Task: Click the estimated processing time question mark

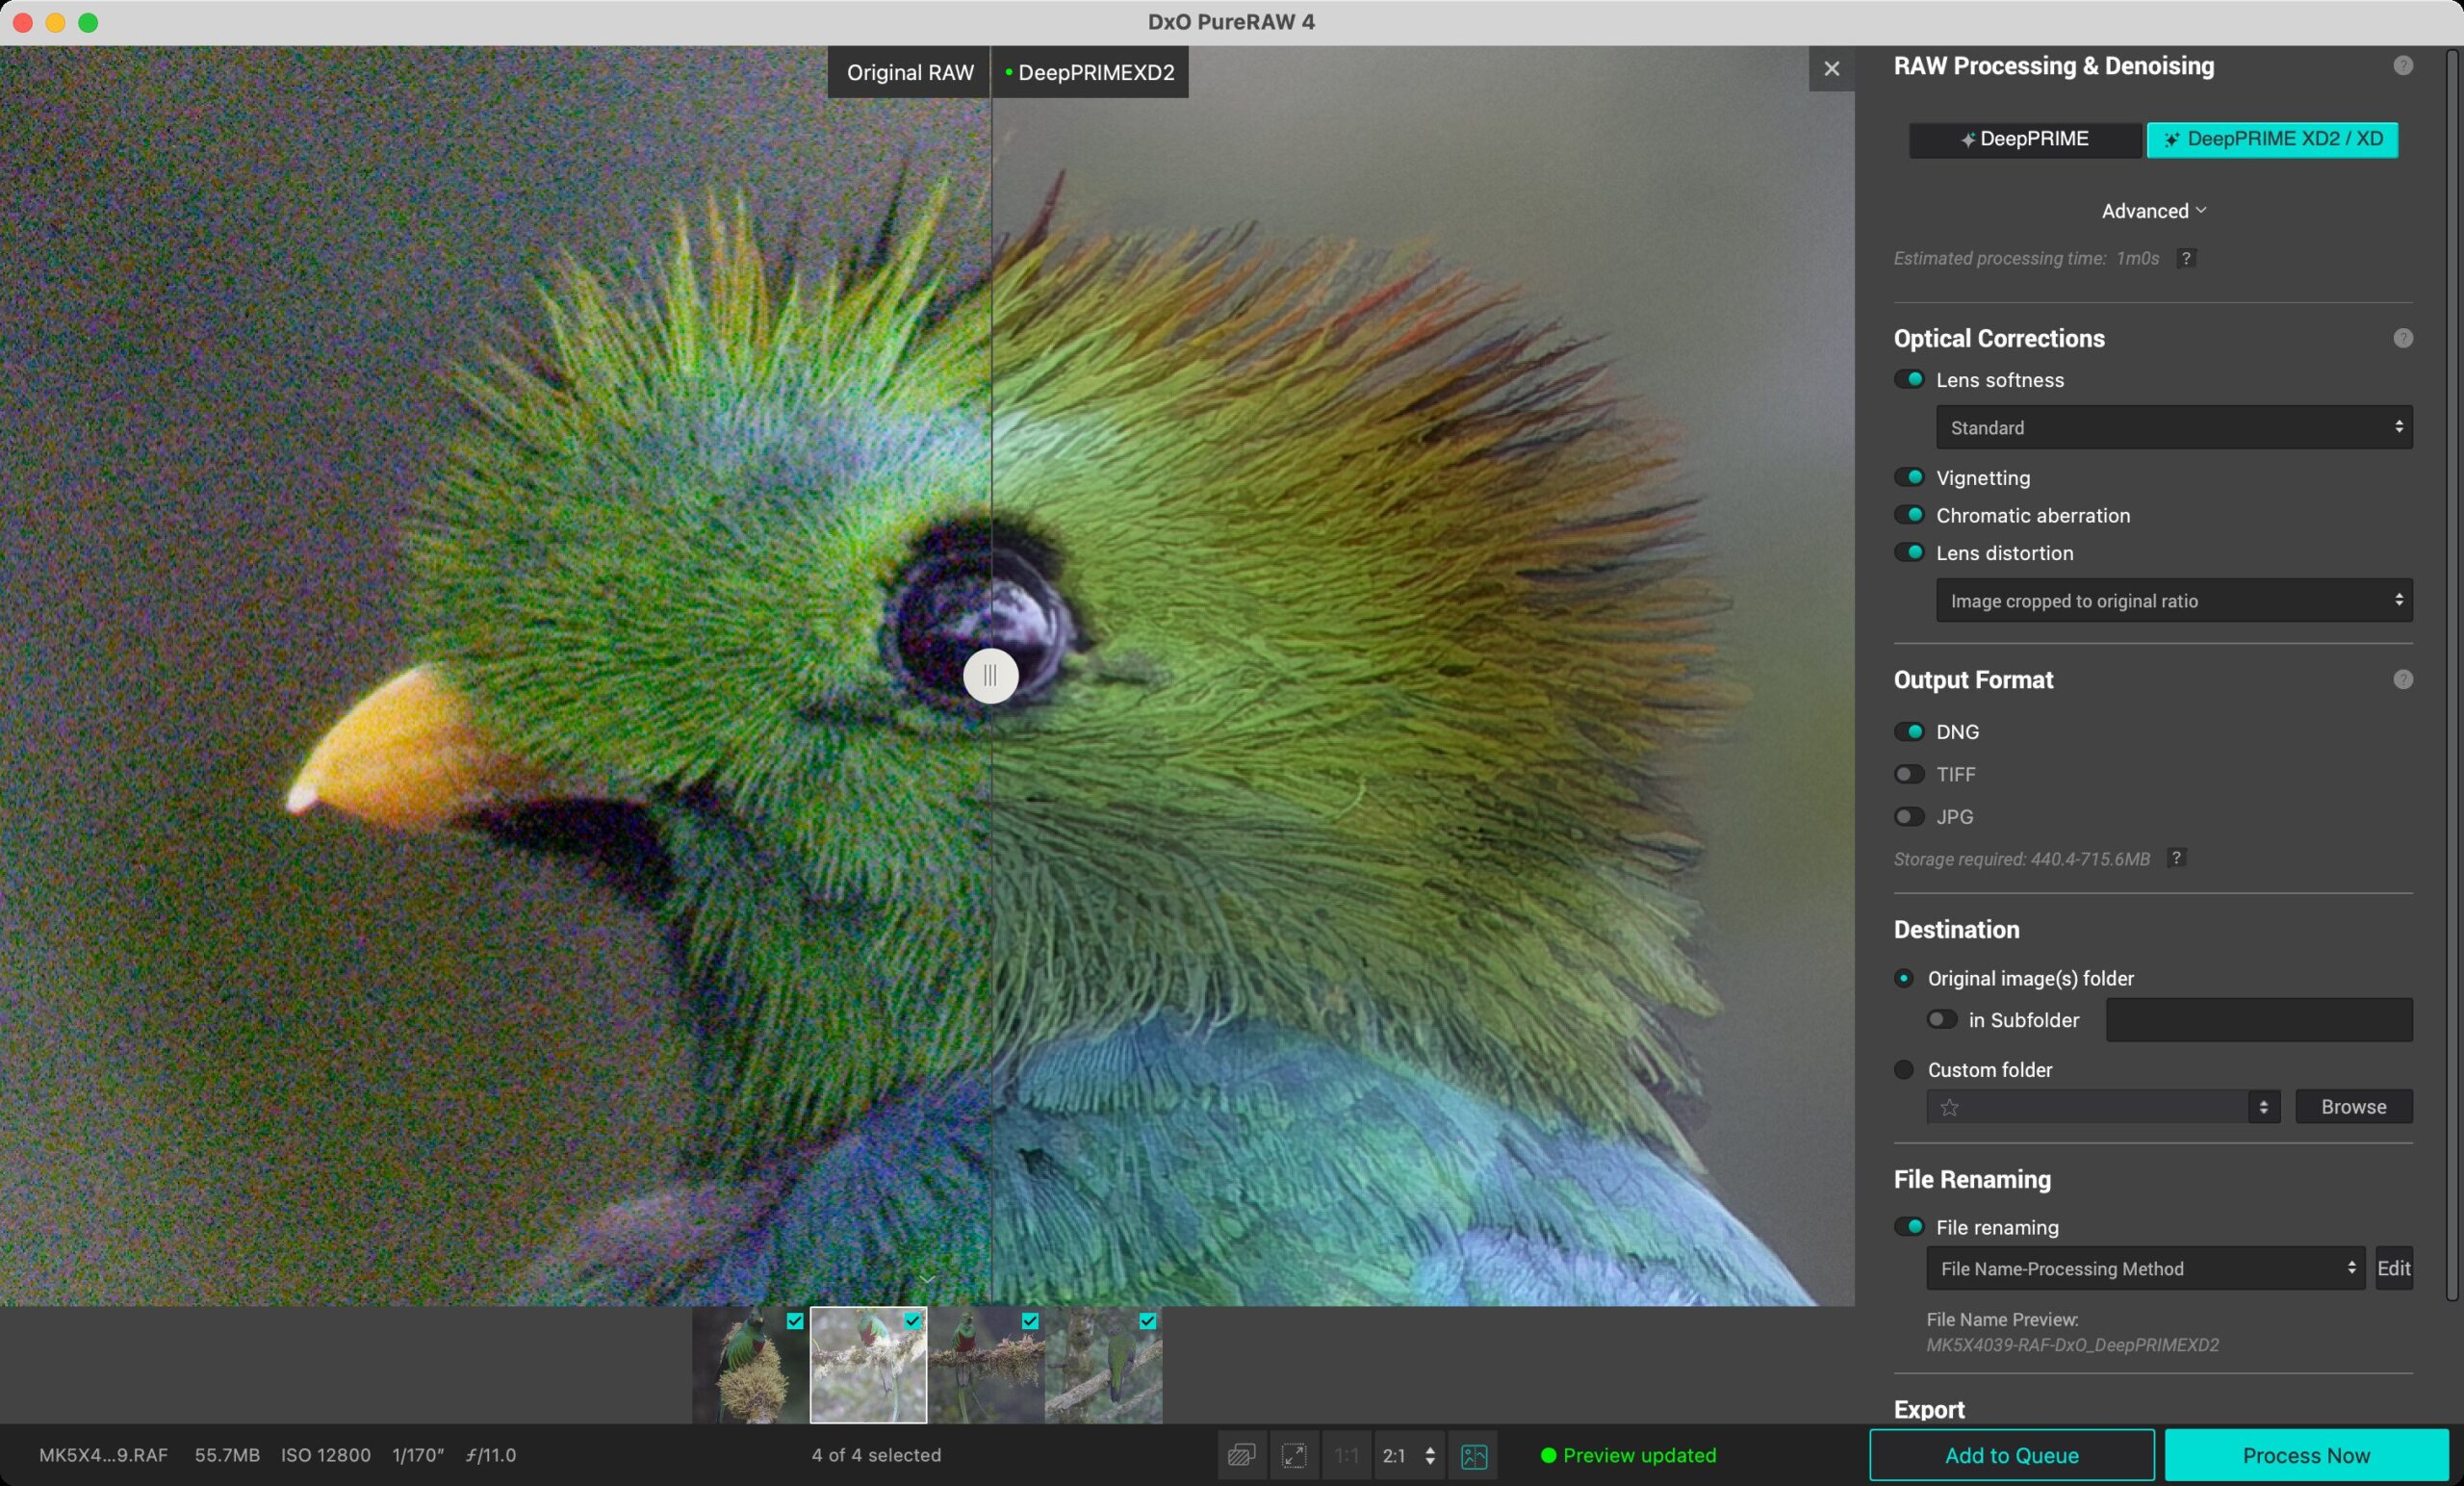Action: click(x=2186, y=258)
